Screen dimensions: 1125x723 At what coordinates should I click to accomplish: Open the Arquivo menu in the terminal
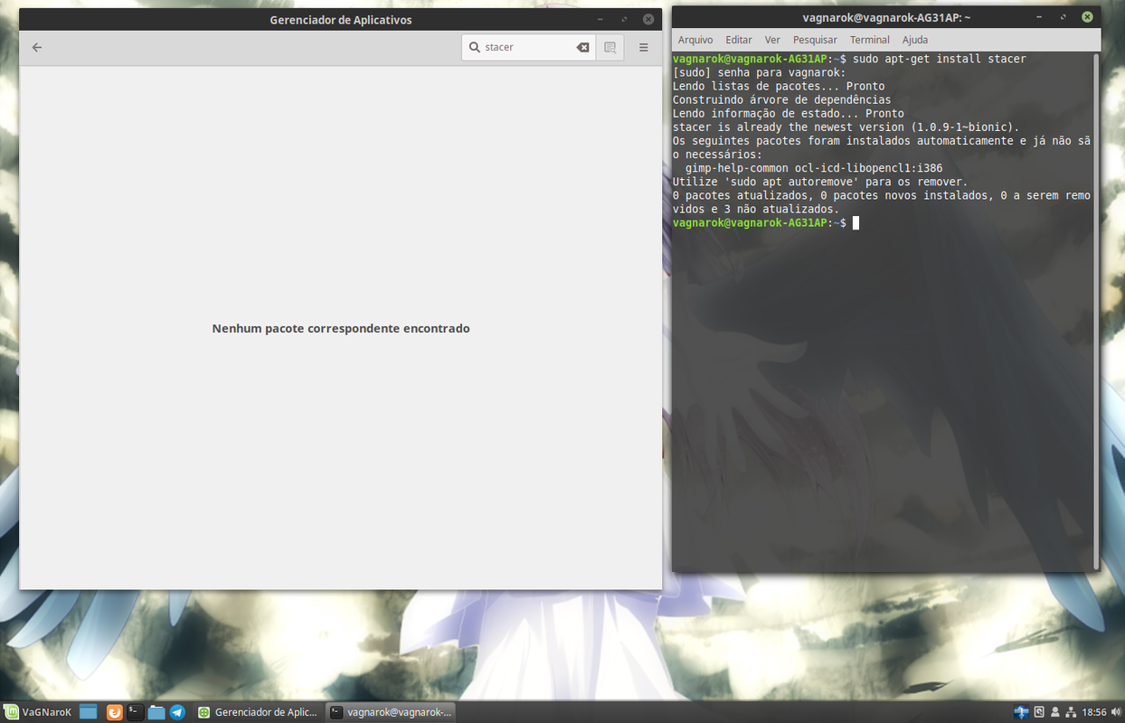(x=695, y=40)
